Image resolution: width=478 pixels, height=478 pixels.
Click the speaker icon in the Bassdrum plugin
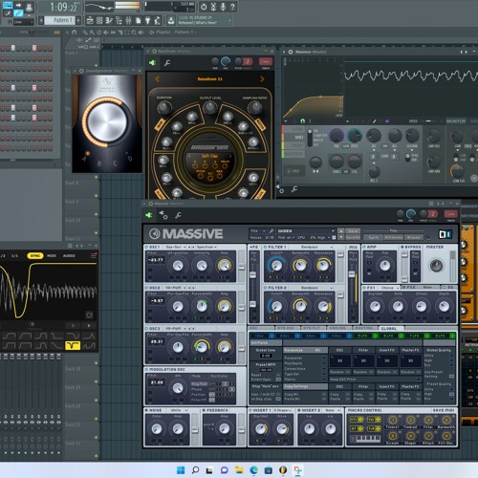(x=153, y=63)
